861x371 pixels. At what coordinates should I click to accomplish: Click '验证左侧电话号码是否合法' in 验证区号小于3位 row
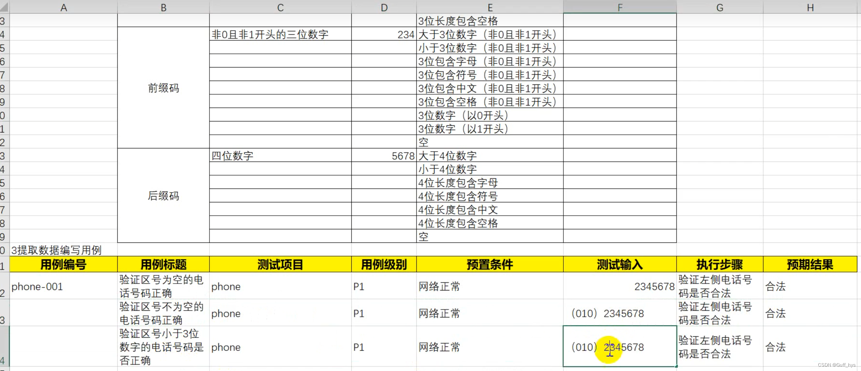tap(720, 346)
